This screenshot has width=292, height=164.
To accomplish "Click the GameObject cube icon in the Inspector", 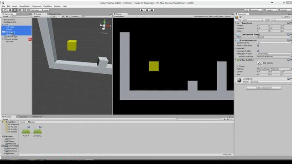I will coord(237,17).
